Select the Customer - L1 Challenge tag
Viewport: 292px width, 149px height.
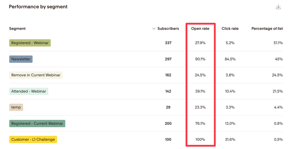(33, 139)
